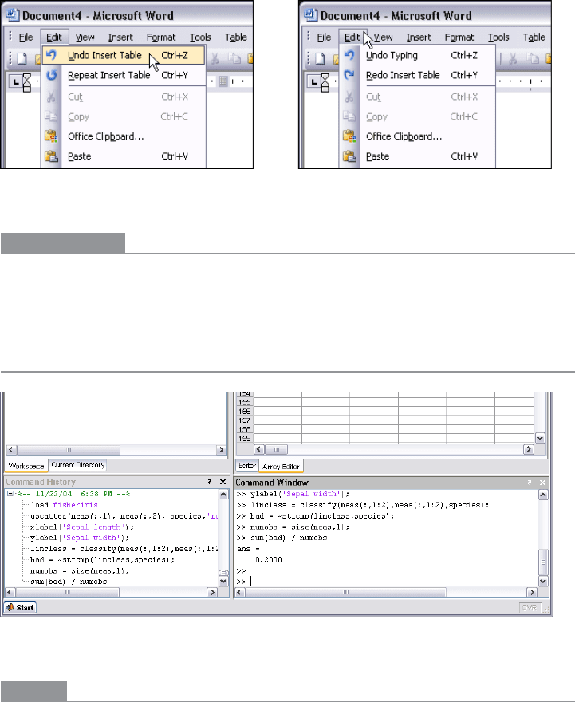Select Repeat Insert Table menu entry
575x702 pixels.
pyautogui.click(x=124, y=75)
